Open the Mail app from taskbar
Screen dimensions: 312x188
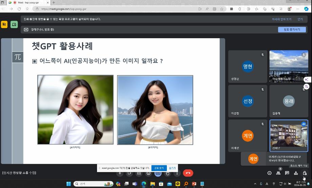(x=169, y=184)
